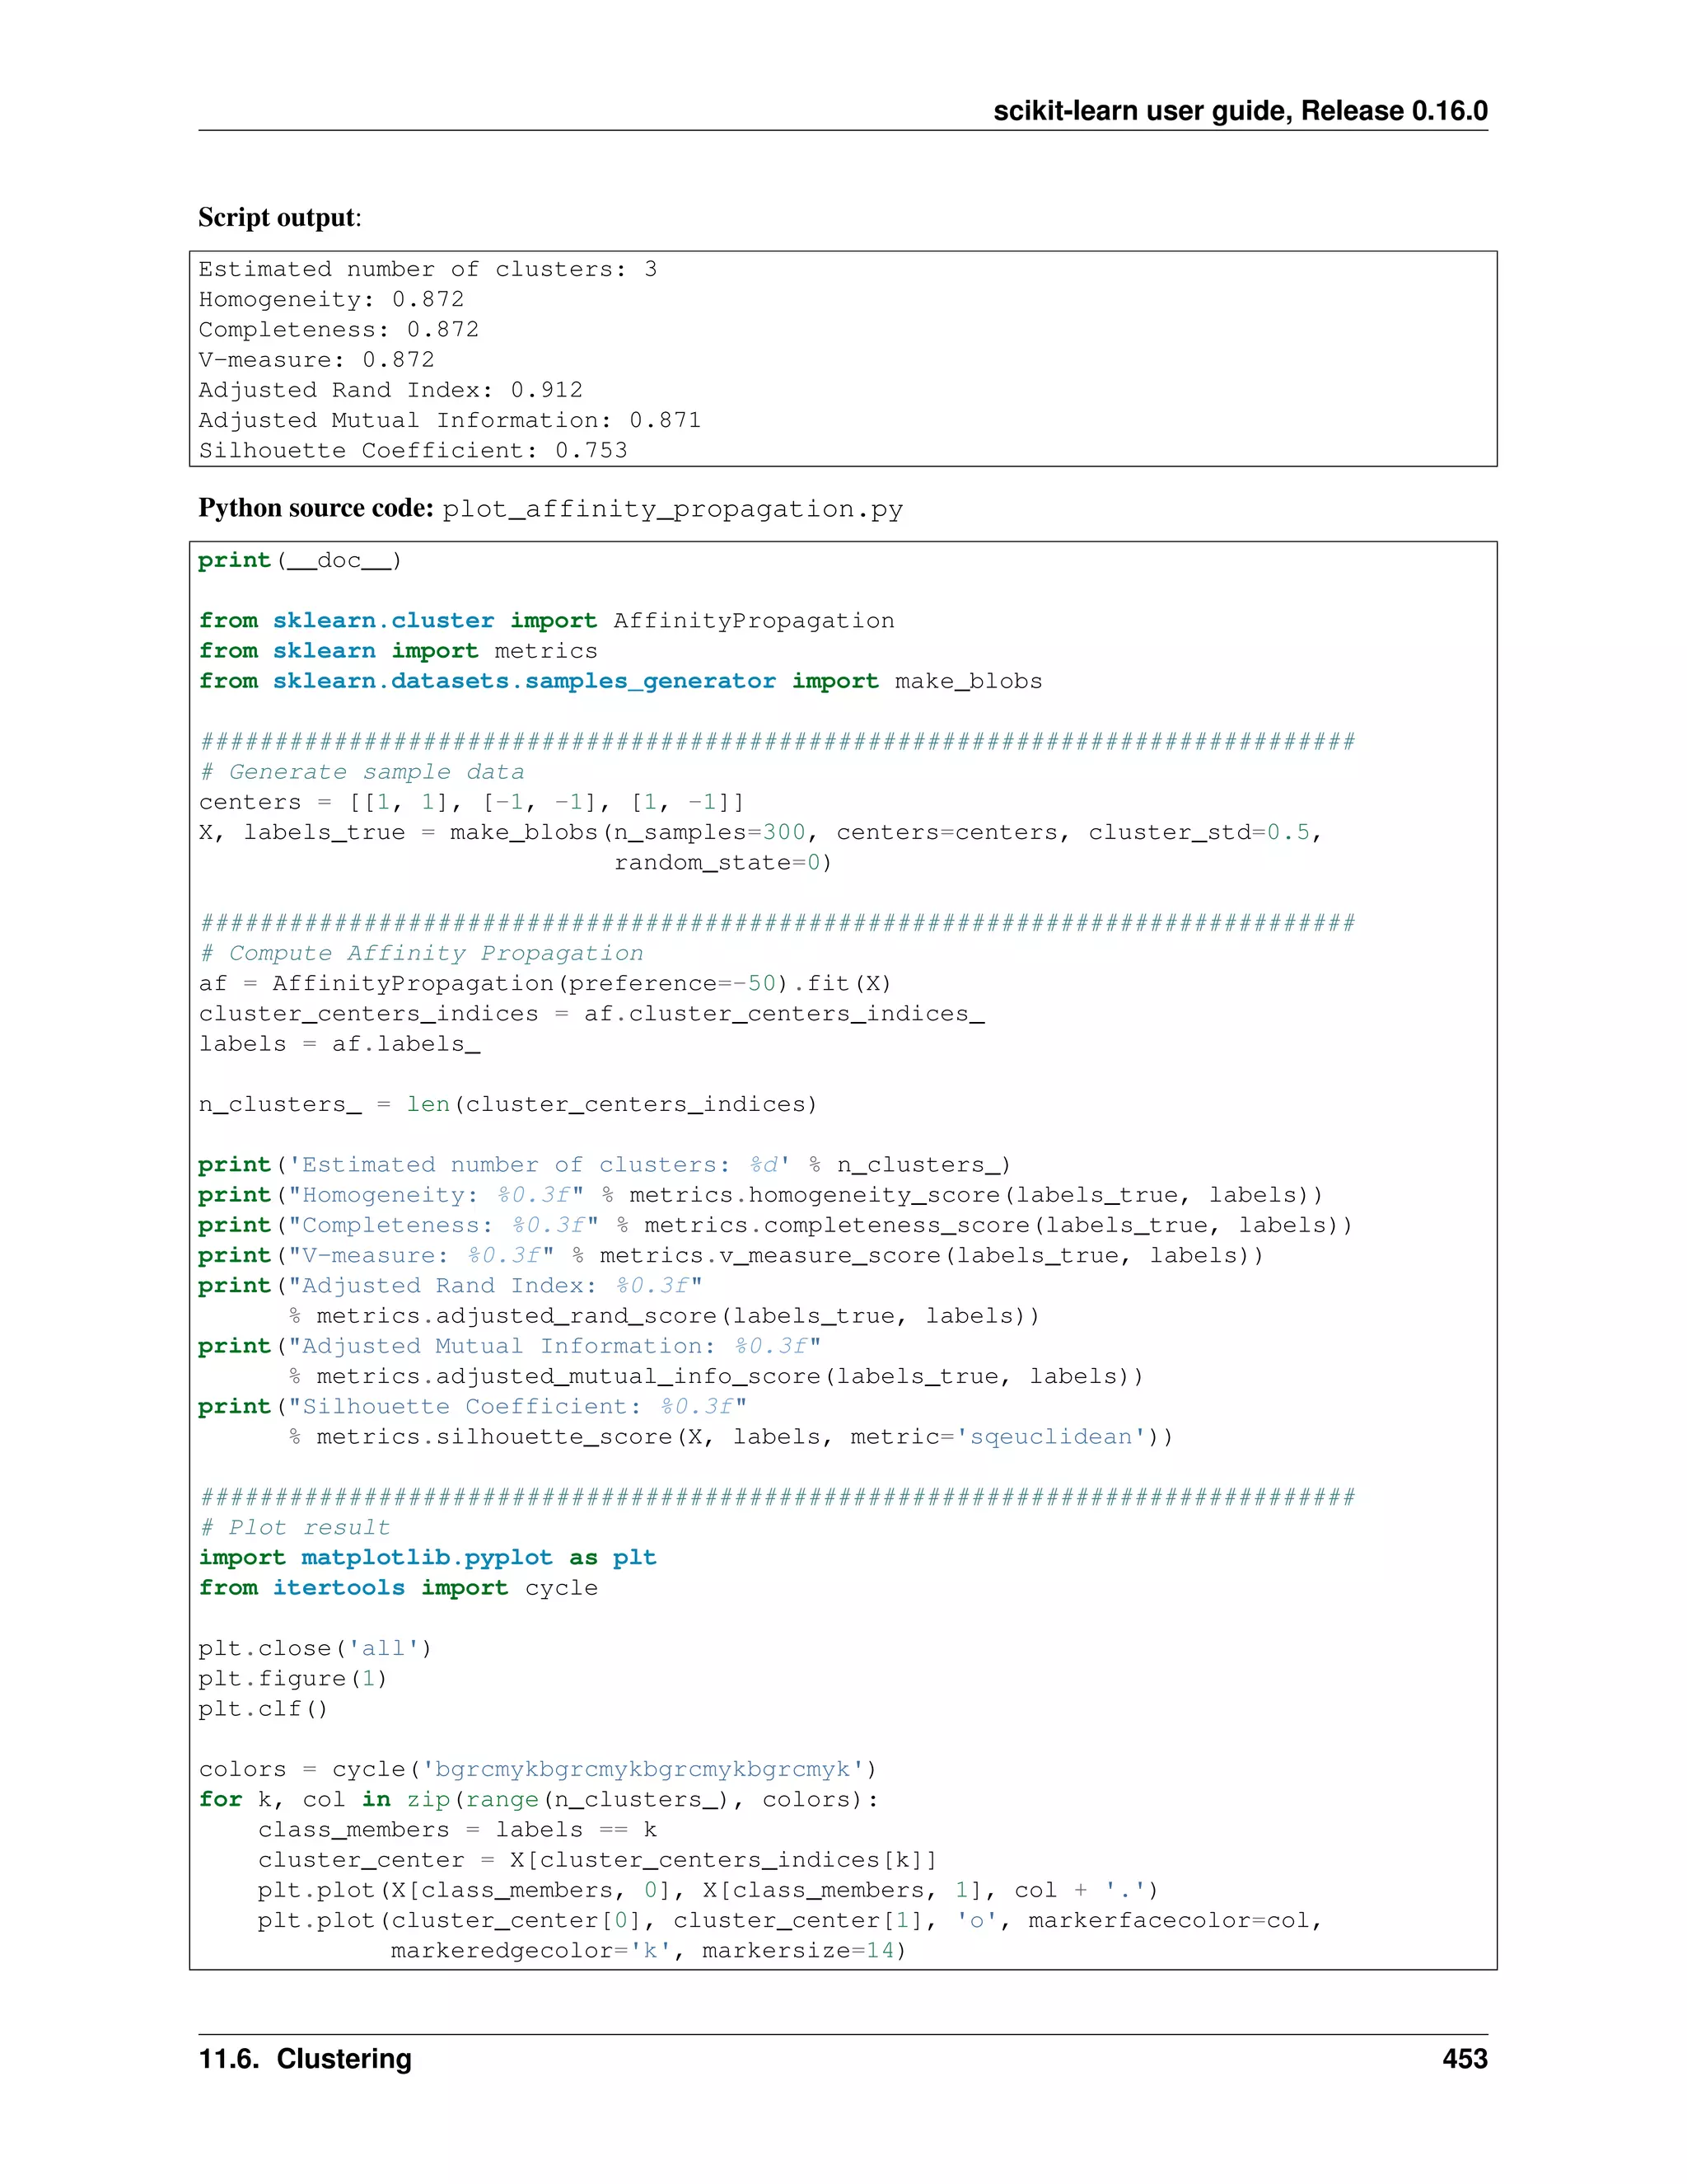Click the 'plt.plot(cluster_center[0]' line
This screenshot has width=1687, height=2184.
pyautogui.click(x=791, y=1920)
